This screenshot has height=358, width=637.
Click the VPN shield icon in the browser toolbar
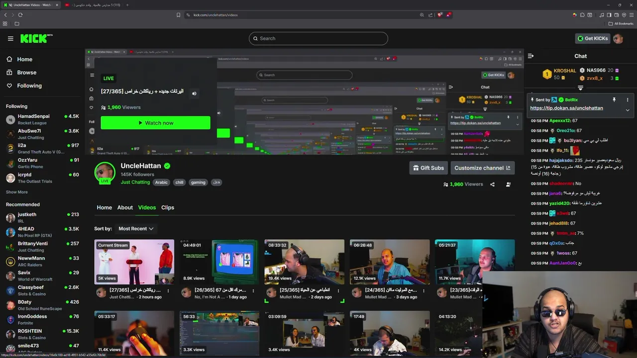pos(624,15)
